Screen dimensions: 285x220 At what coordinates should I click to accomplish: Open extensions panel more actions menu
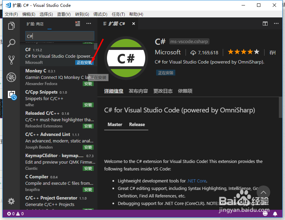[x=89, y=24]
